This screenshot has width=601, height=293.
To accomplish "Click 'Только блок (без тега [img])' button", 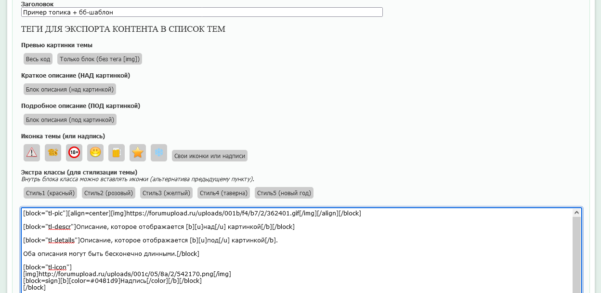I will (x=100, y=59).
